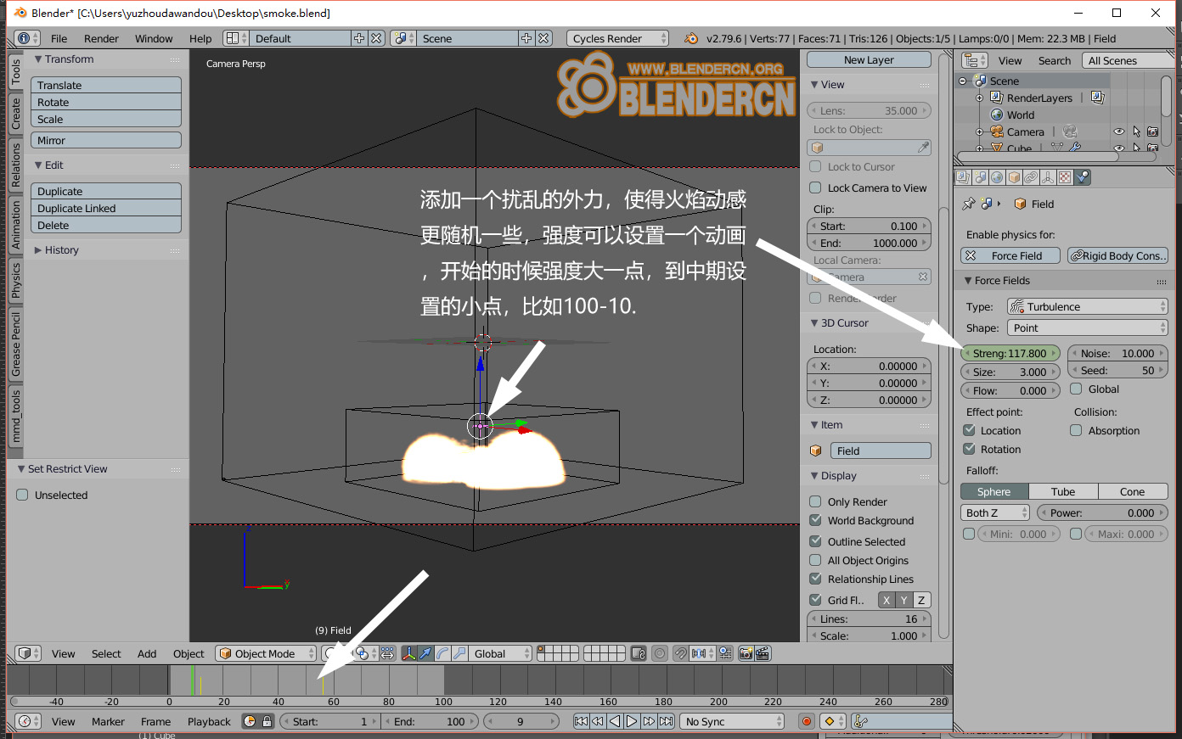Open the File menu
This screenshot has width=1182, height=739.
(59, 38)
